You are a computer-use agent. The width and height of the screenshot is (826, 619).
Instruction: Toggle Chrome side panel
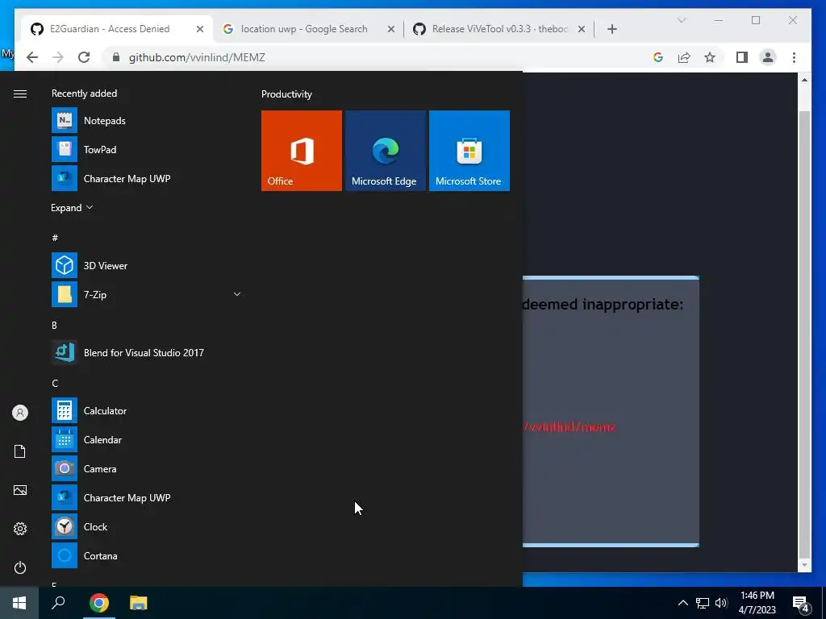(742, 57)
